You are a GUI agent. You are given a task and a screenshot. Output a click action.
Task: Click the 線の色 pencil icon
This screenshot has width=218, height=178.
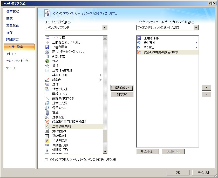(x=47, y=80)
